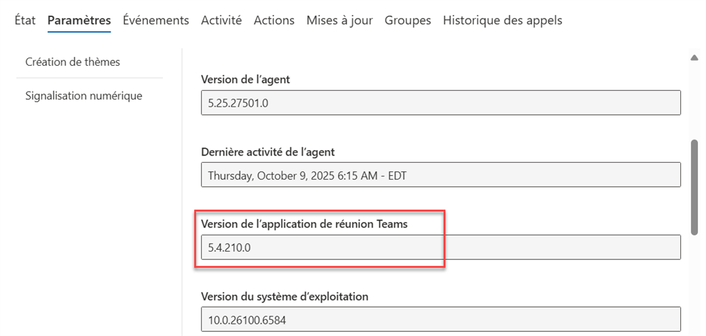Viewport: 706px width, 336px height.
Task: Open the Actions tab
Action: tap(274, 20)
